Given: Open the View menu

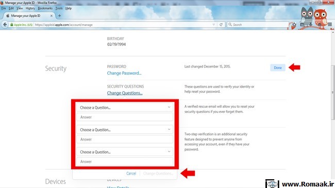Looking at the screenshot, I should coord(20,8).
